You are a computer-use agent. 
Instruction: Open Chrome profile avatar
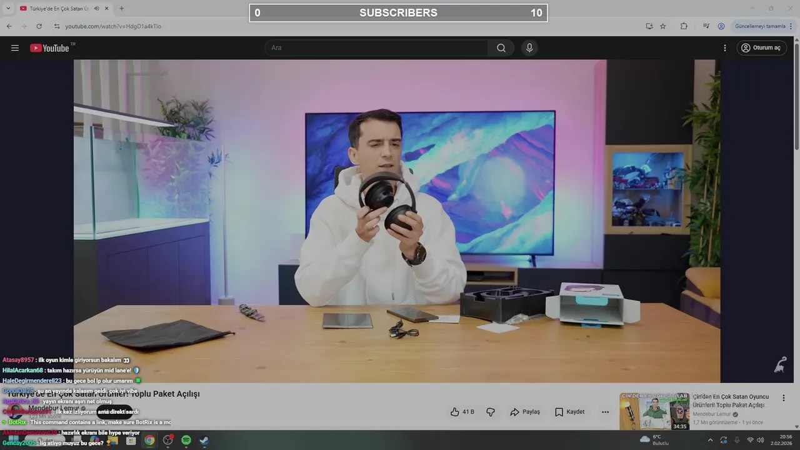tap(721, 26)
